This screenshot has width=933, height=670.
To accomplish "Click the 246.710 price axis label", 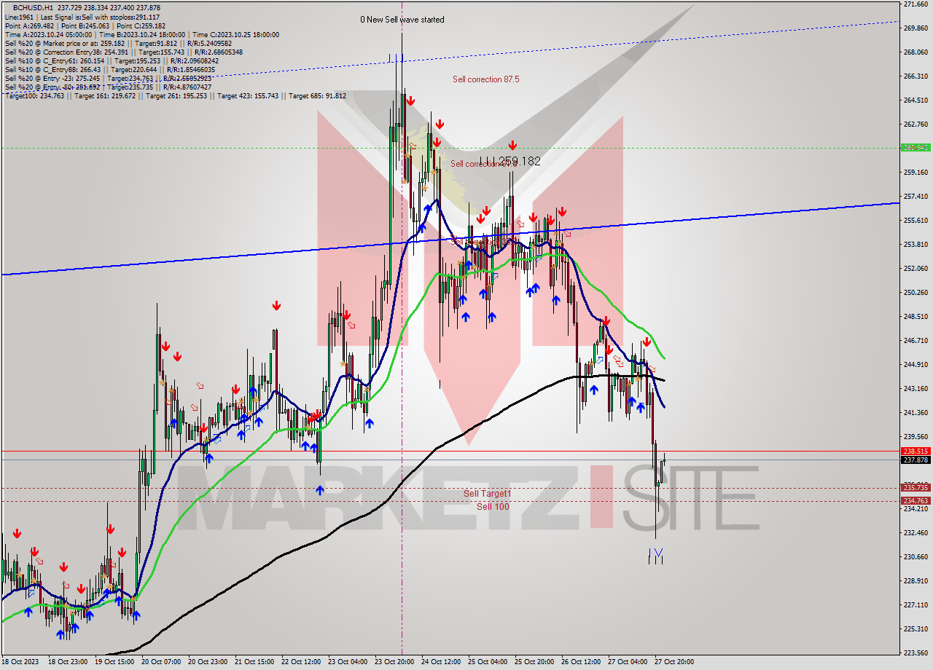I will (x=915, y=340).
